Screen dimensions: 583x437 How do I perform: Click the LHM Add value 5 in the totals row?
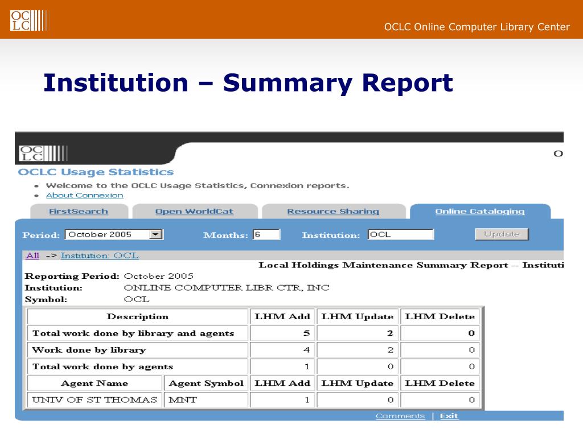pyautogui.click(x=306, y=333)
